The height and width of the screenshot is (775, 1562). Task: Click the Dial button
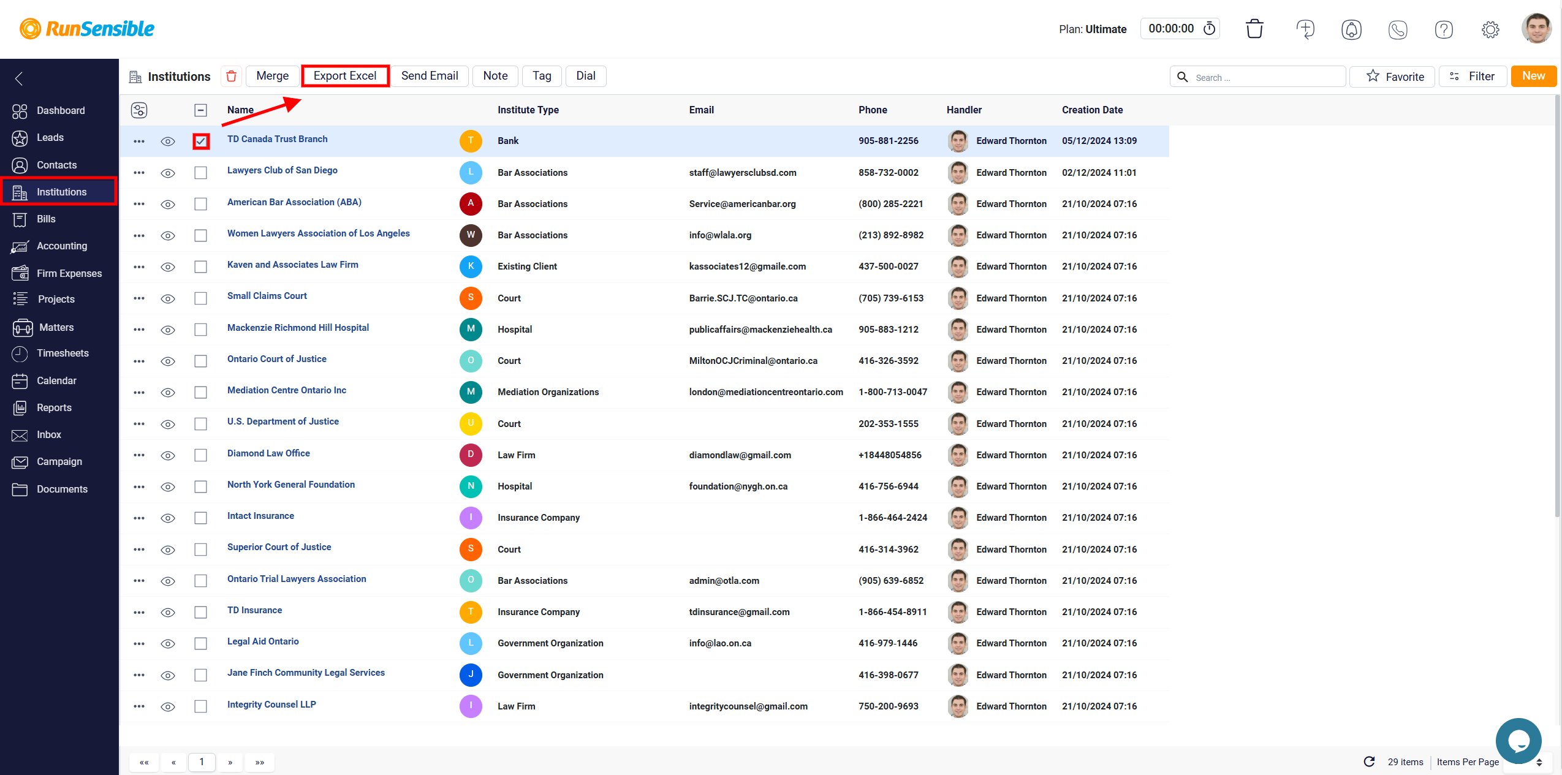point(586,76)
